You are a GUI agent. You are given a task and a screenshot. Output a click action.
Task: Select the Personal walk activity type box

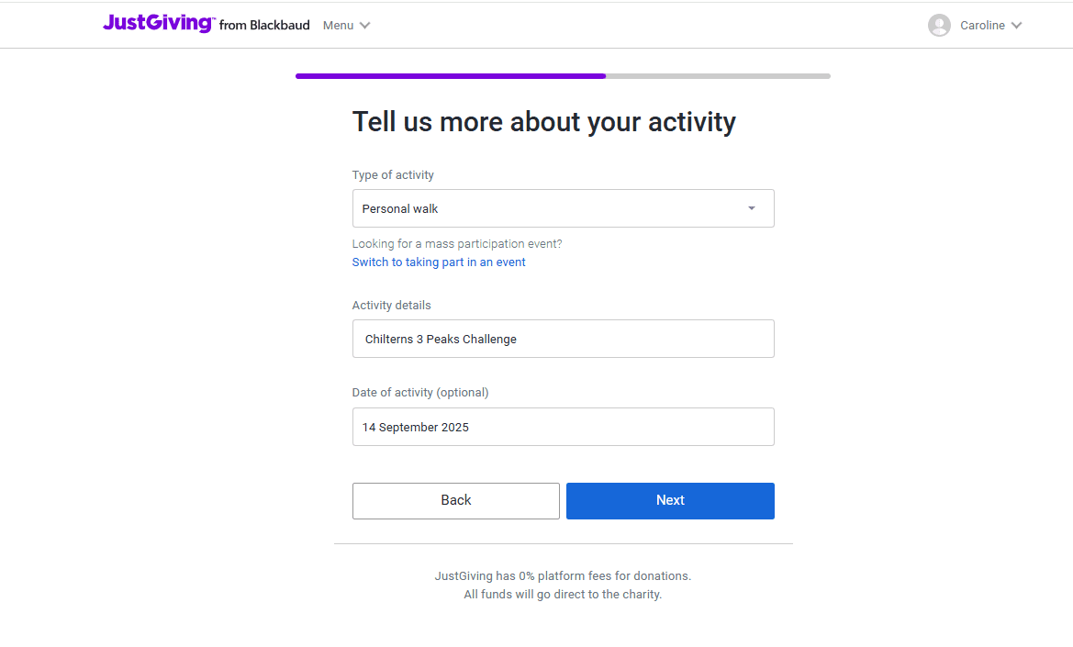pyautogui.click(x=564, y=208)
